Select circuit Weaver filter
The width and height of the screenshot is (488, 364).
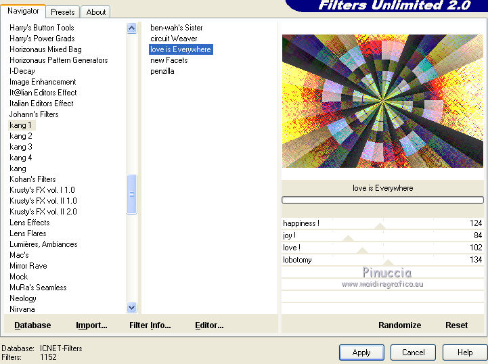pos(174,39)
